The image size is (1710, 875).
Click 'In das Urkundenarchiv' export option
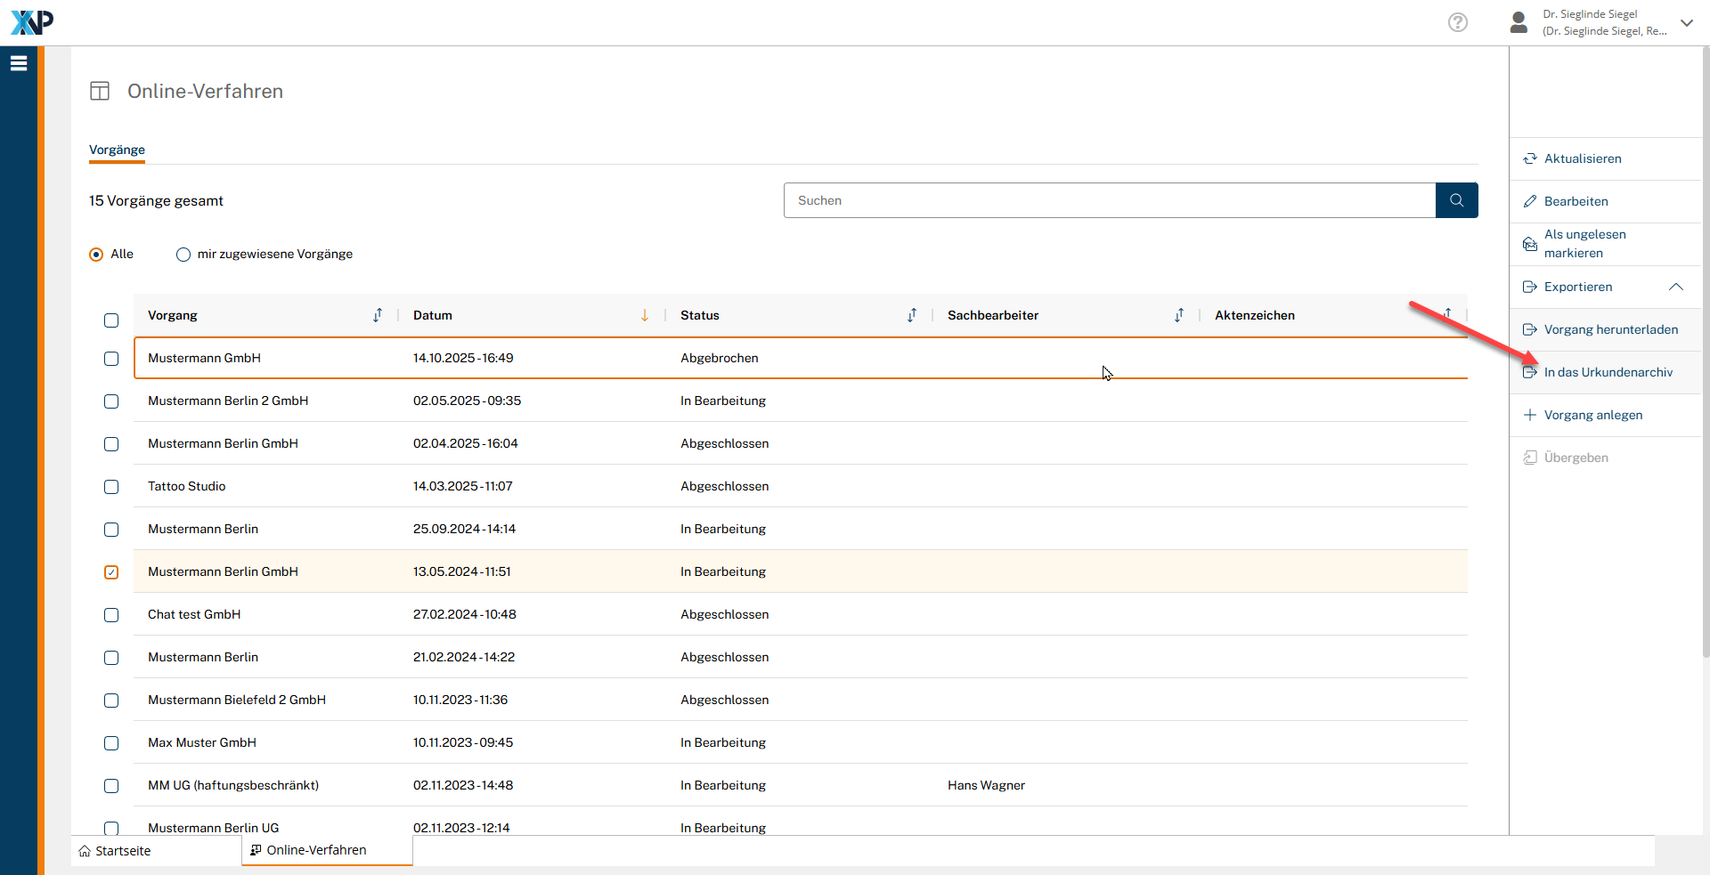tap(1608, 372)
